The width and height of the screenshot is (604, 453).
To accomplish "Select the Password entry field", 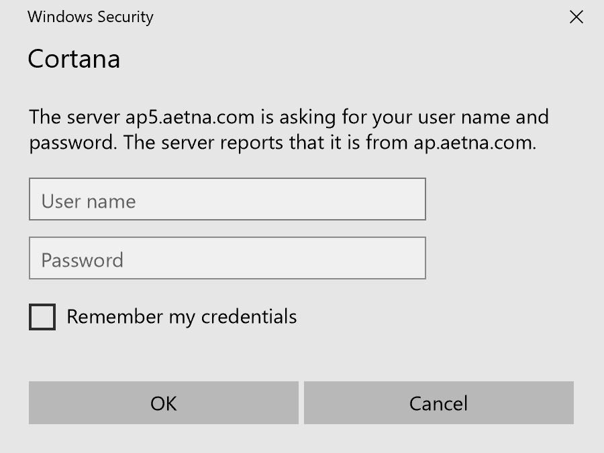I will pyautogui.click(x=227, y=259).
